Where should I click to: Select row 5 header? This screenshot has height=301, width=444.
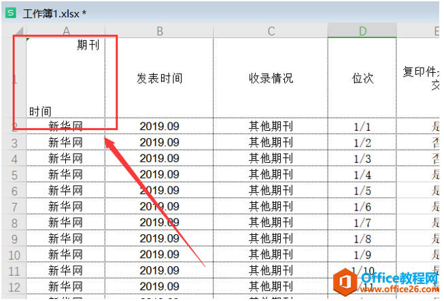point(15,174)
